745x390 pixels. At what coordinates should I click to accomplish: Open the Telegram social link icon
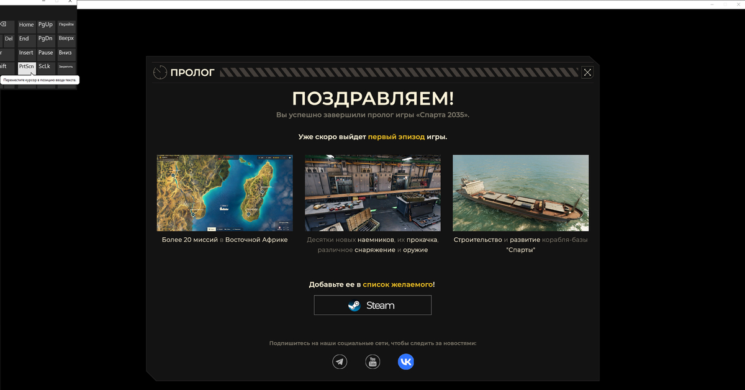(x=340, y=361)
